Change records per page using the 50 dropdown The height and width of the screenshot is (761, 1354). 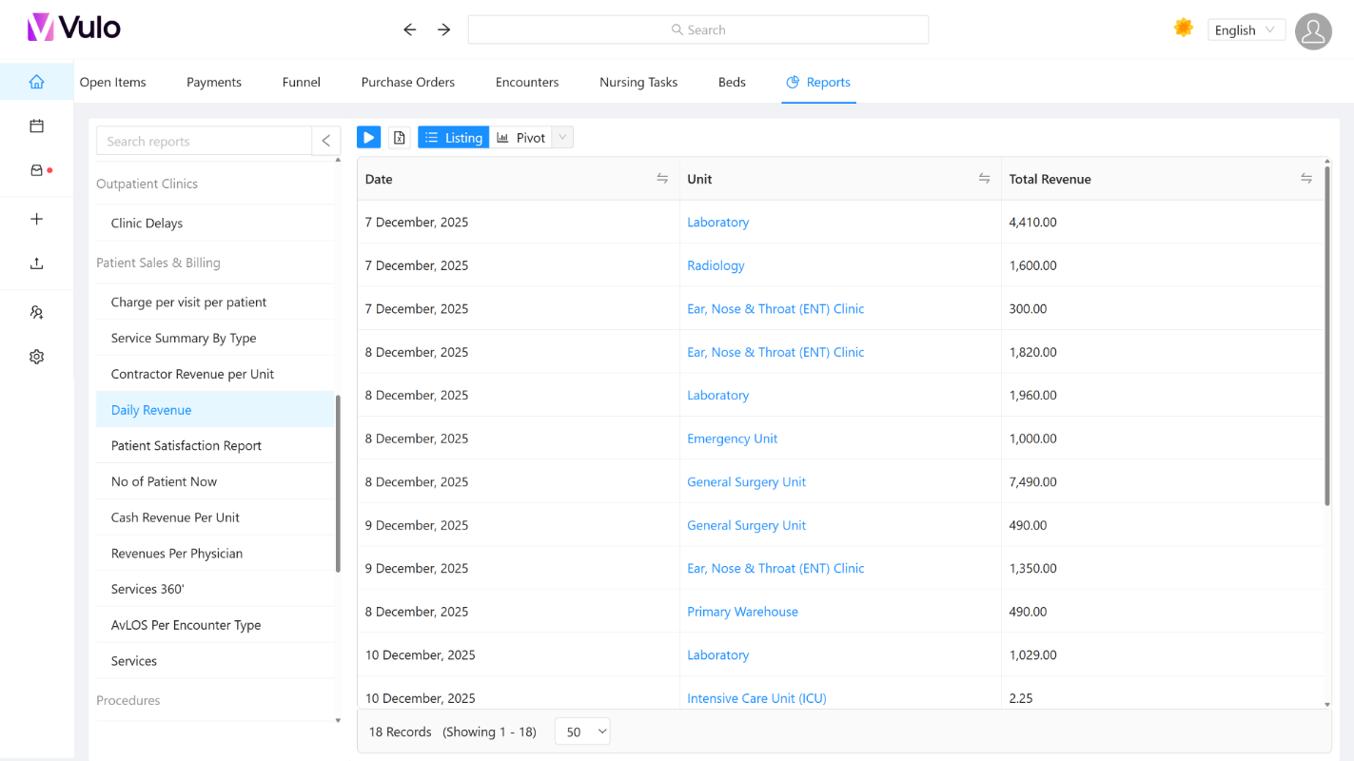click(581, 731)
